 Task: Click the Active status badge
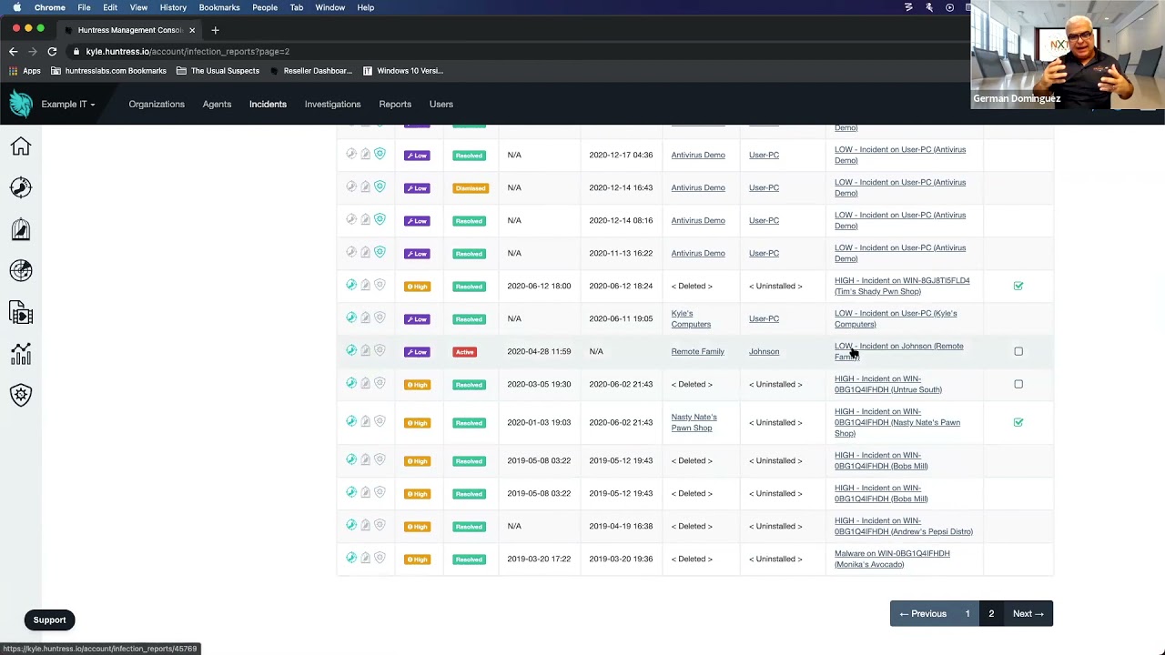click(x=464, y=351)
